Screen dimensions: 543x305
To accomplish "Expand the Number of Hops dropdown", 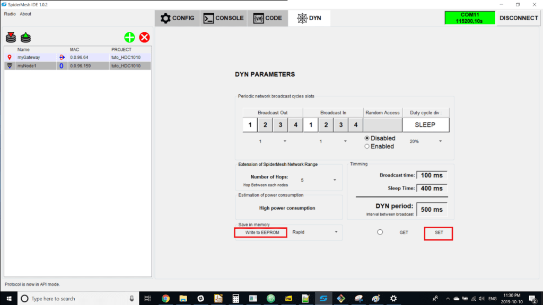I will 318,180.
